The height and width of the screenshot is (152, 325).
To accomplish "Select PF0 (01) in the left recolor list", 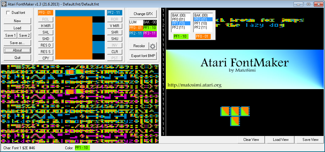I will (181, 19).
